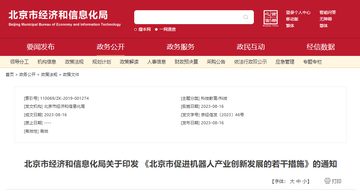Image resolution: width=360 pixels, height=194 pixels.
Task: Select the 一网通查 radio option
Action: point(156,30)
